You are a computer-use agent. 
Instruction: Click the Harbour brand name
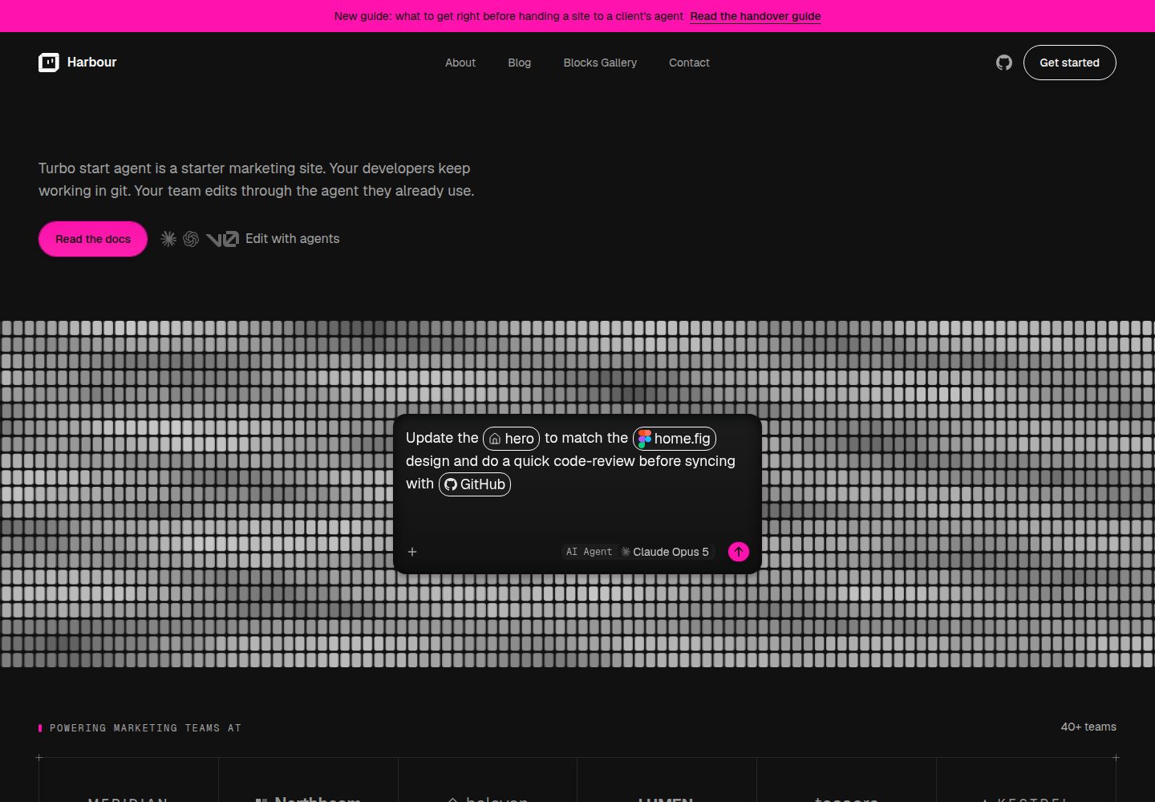coord(92,63)
